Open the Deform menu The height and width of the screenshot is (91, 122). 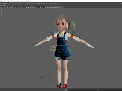(43, 3)
